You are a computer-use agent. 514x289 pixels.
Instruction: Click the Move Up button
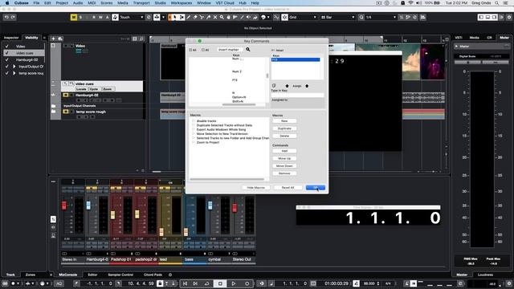pyautogui.click(x=284, y=158)
